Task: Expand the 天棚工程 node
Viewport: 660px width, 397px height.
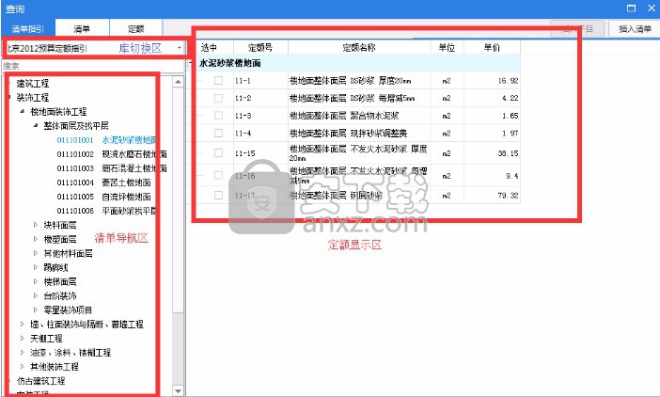Action: (x=23, y=338)
